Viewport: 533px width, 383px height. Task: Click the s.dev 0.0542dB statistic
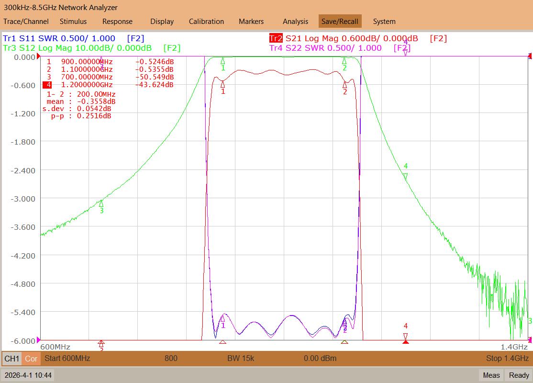[77, 109]
